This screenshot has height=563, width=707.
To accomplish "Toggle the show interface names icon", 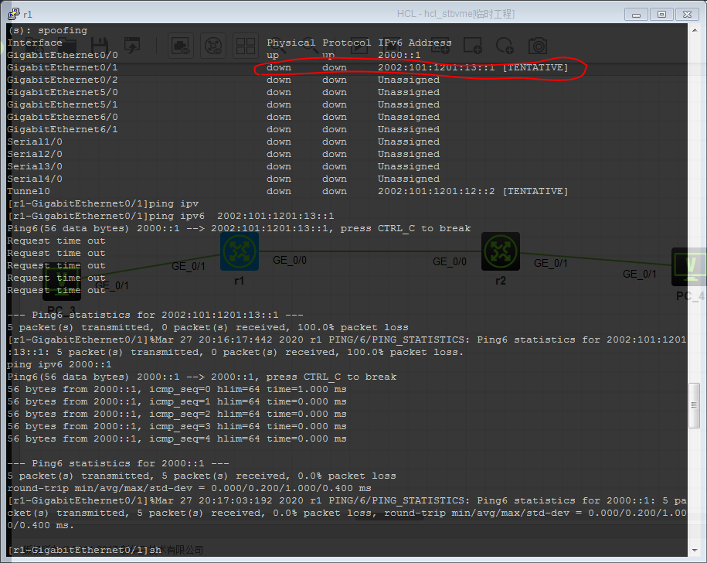I will point(180,46).
